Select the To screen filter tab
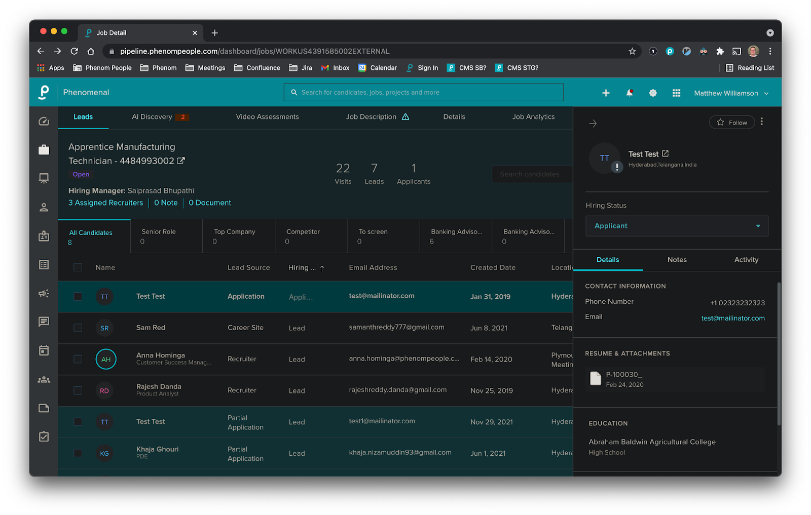Image resolution: width=811 pixels, height=515 pixels. click(383, 236)
